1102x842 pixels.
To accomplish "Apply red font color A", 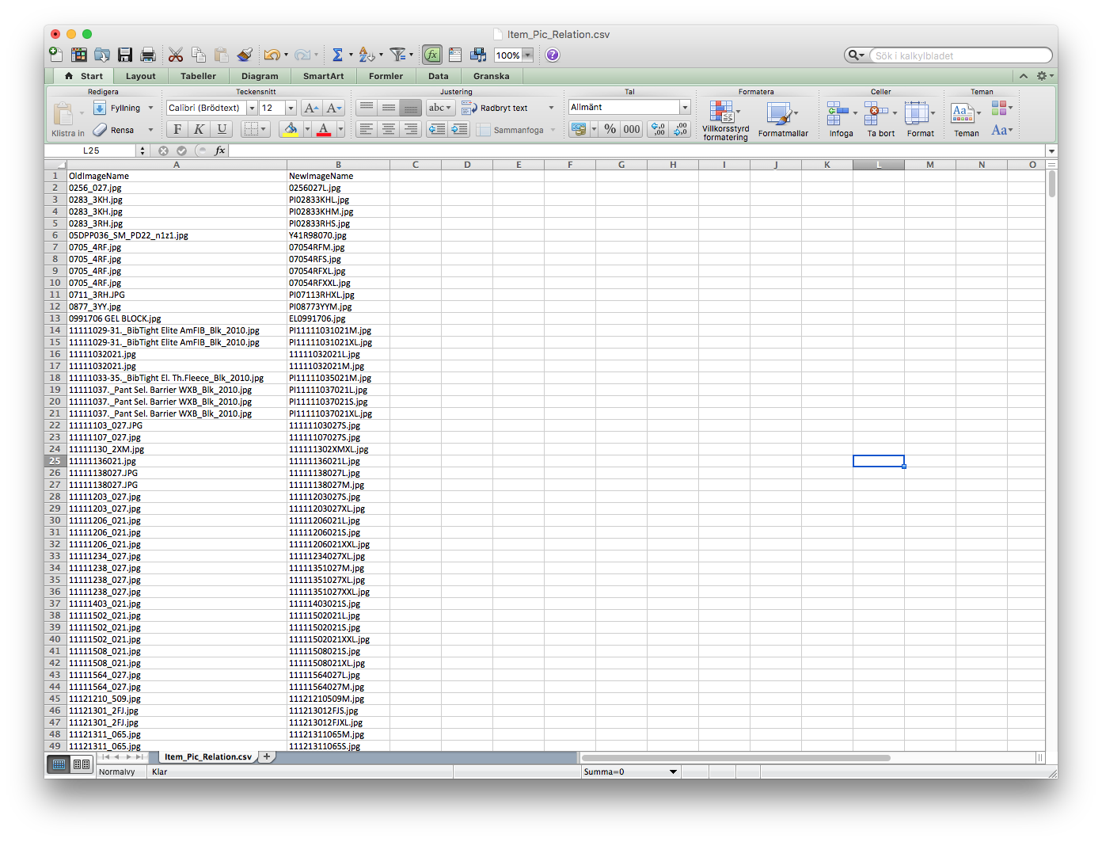I will 323,129.
